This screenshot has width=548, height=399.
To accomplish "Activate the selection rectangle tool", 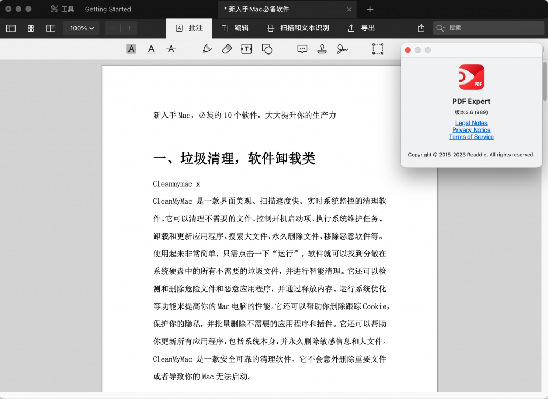I will (x=377, y=49).
